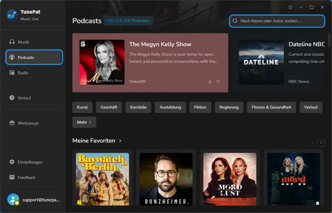
Task: Show next favorites with right arrow
Action: point(321,143)
